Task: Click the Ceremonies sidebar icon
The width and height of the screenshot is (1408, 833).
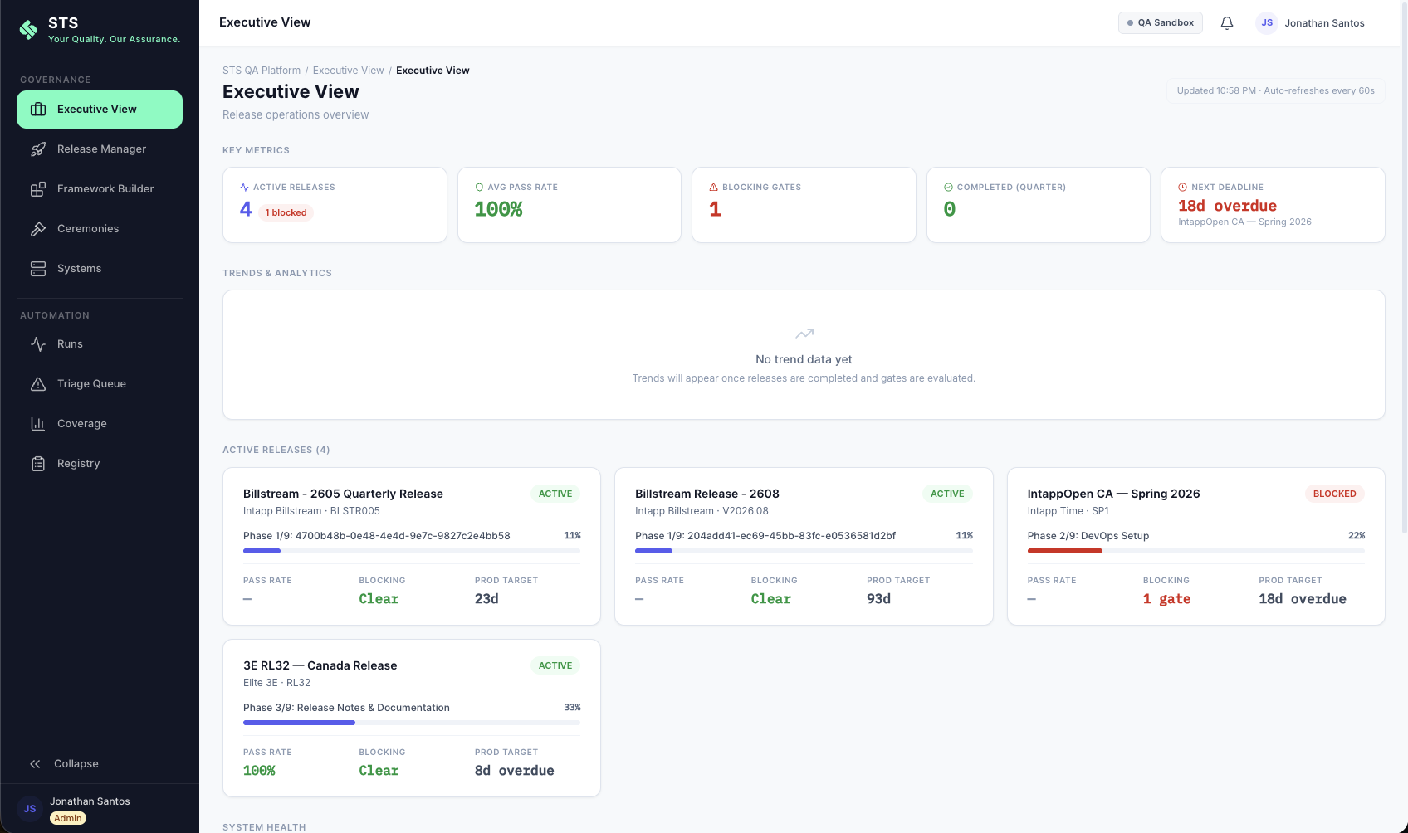Action: 38,228
